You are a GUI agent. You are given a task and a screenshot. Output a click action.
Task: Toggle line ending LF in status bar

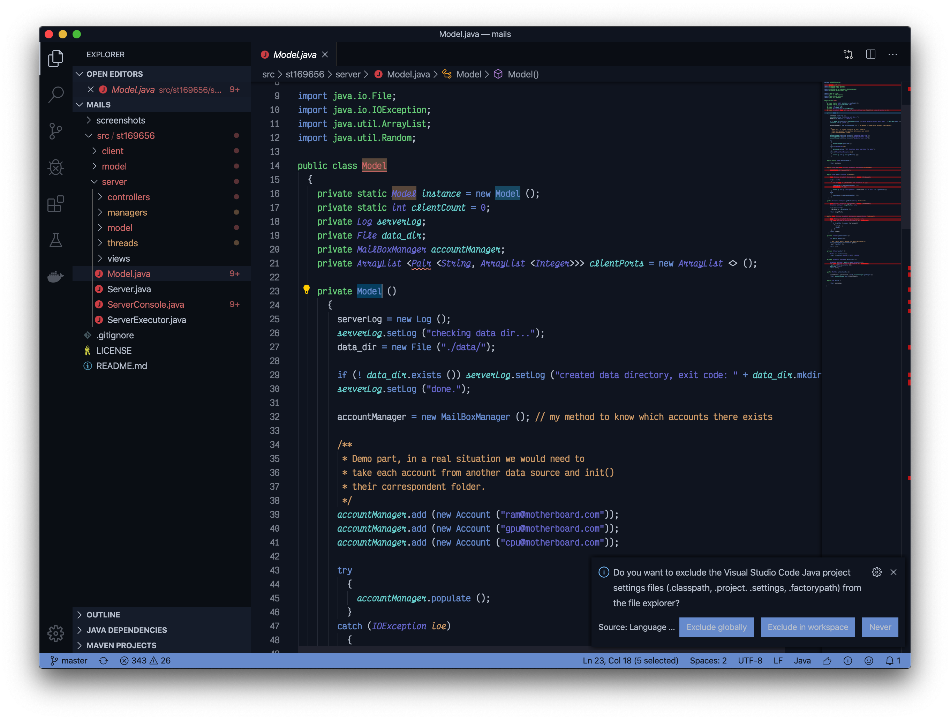coord(778,661)
